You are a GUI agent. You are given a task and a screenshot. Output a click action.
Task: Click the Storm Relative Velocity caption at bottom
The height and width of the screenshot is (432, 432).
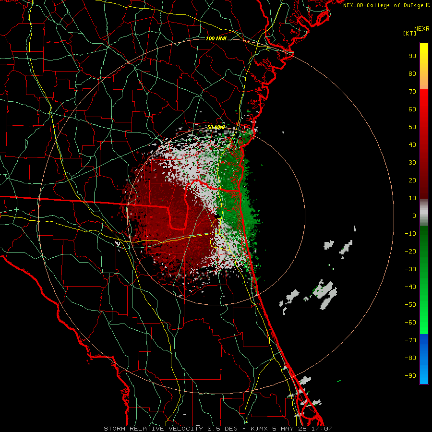coord(218,429)
